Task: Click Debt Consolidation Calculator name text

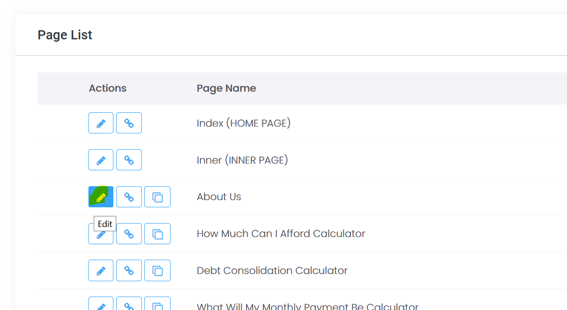Action: [272, 271]
